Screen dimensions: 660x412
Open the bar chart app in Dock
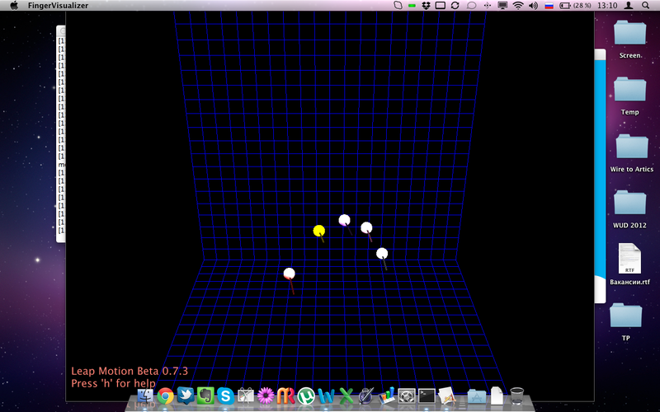[x=386, y=396]
